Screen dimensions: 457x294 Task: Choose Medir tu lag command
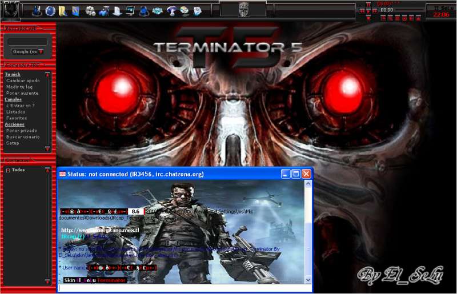point(19,87)
